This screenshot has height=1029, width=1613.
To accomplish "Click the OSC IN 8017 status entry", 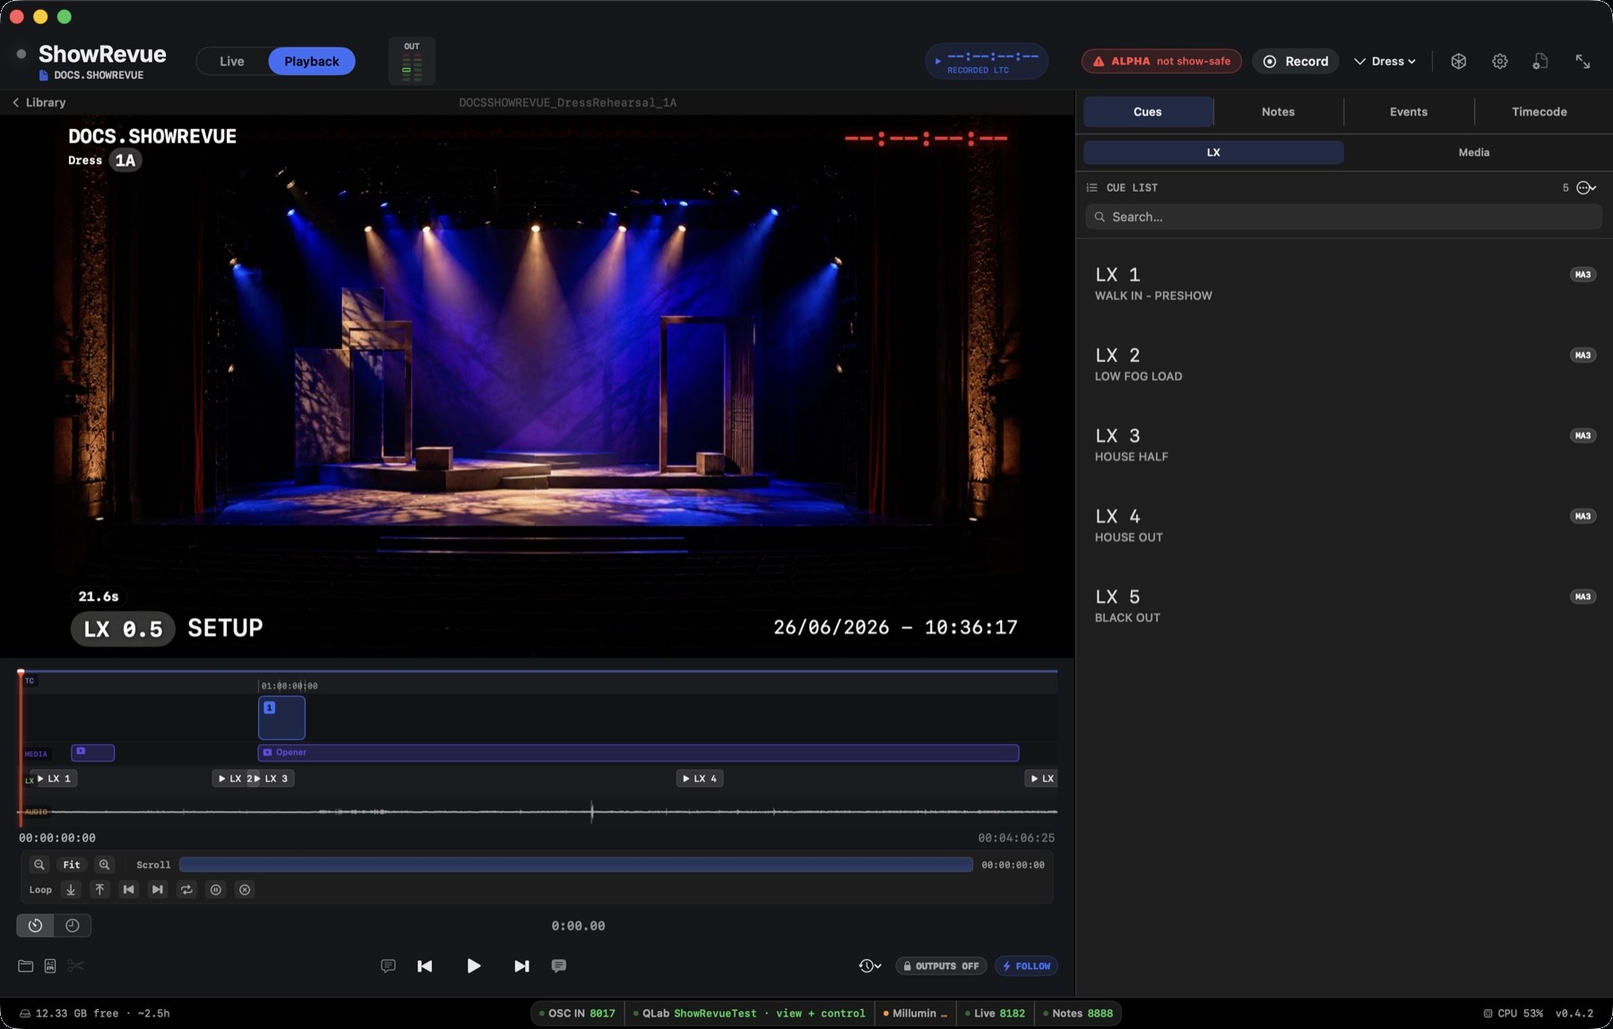I will tap(578, 1013).
